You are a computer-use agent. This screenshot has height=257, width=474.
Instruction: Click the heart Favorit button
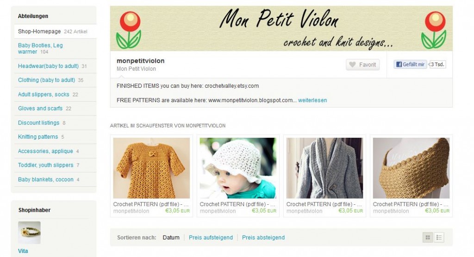point(363,65)
